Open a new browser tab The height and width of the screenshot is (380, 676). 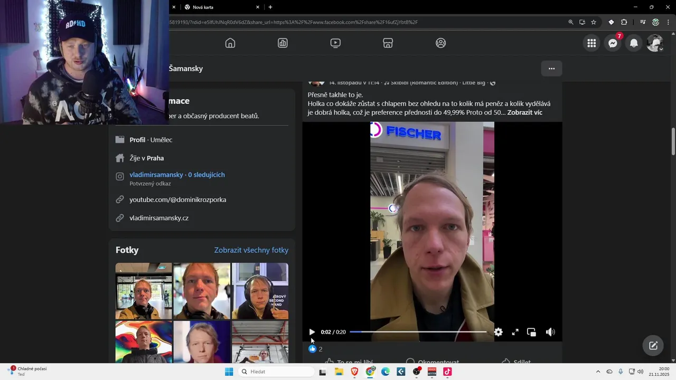[270, 7]
